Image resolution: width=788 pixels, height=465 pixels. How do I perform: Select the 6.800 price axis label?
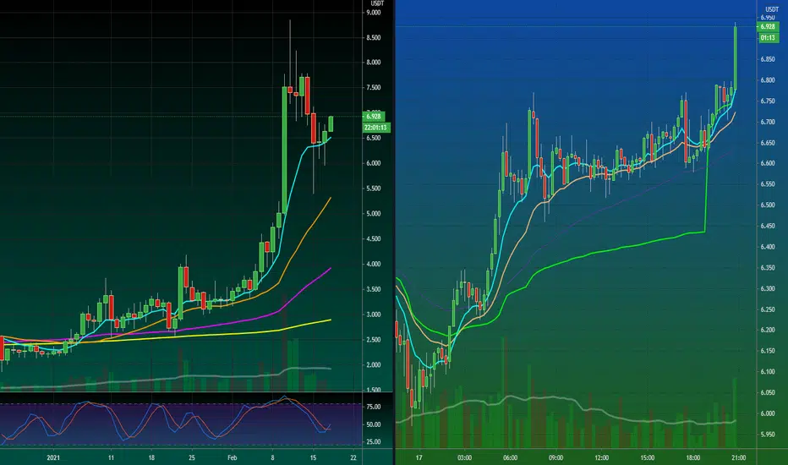pos(768,80)
